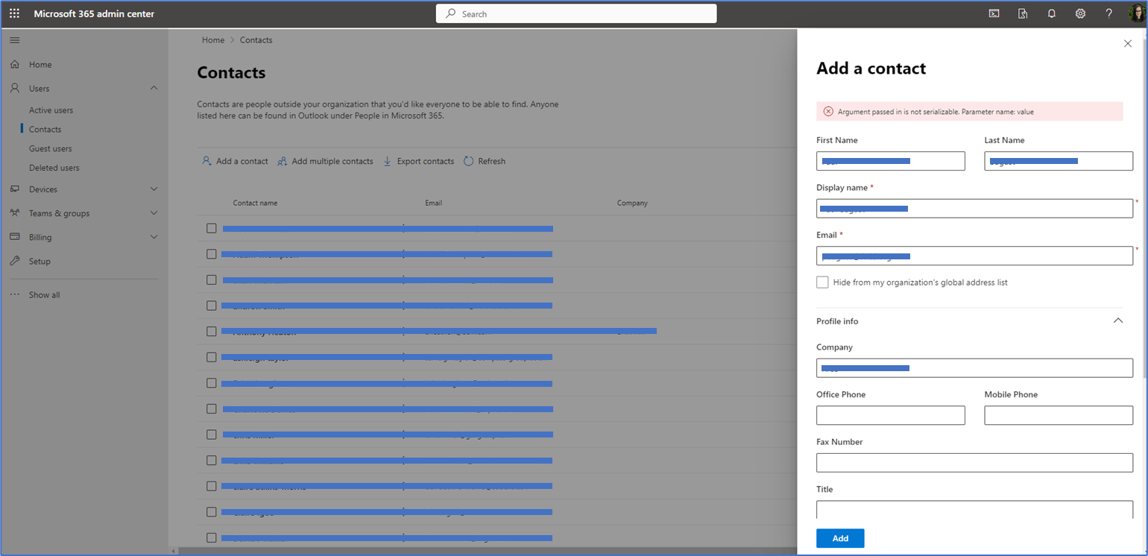Click the Email input field in panel
The width and height of the screenshot is (1148, 556).
click(974, 256)
